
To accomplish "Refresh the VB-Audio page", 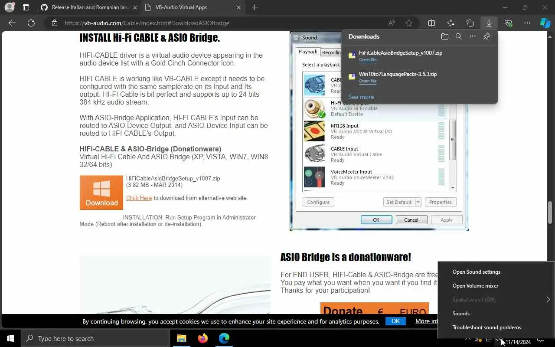I will coord(31,23).
